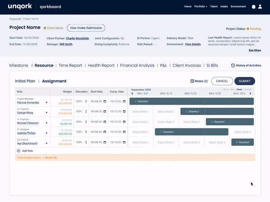
Task: Advance timeline with right arrow after Wk5
Action: click(x=251, y=93)
